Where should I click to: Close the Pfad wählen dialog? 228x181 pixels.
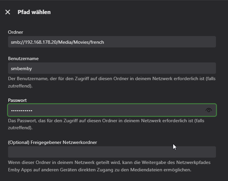pyautogui.click(x=8, y=12)
